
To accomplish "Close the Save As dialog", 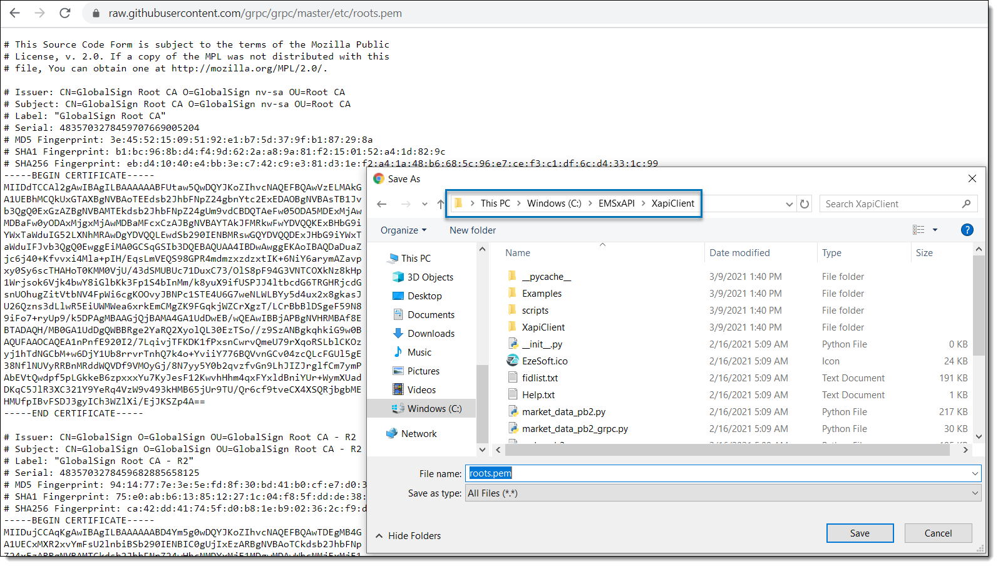I will [x=972, y=178].
